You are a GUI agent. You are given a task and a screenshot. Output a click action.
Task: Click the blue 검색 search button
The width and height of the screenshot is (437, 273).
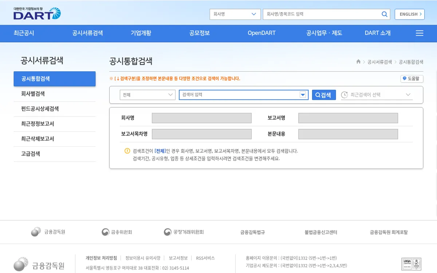[x=324, y=95]
